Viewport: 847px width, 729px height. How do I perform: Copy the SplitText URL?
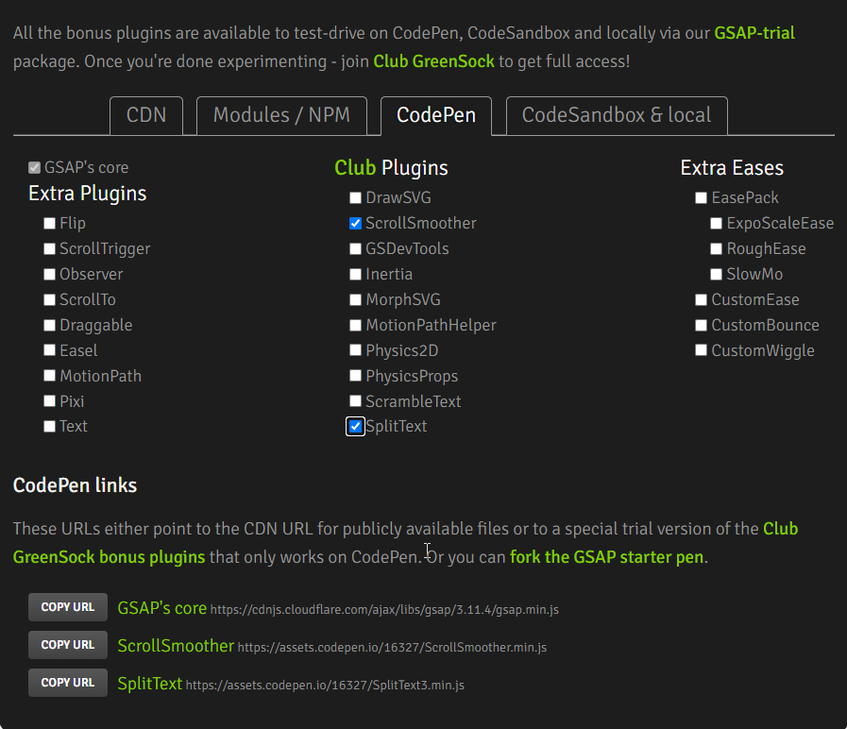(x=68, y=683)
